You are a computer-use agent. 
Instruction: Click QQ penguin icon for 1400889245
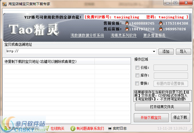click(x=127, y=23)
